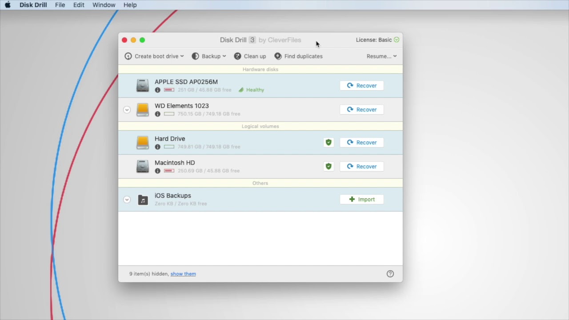Zoom the Disk Drill window
Screen dimensions: 569x320
[x=142, y=40]
